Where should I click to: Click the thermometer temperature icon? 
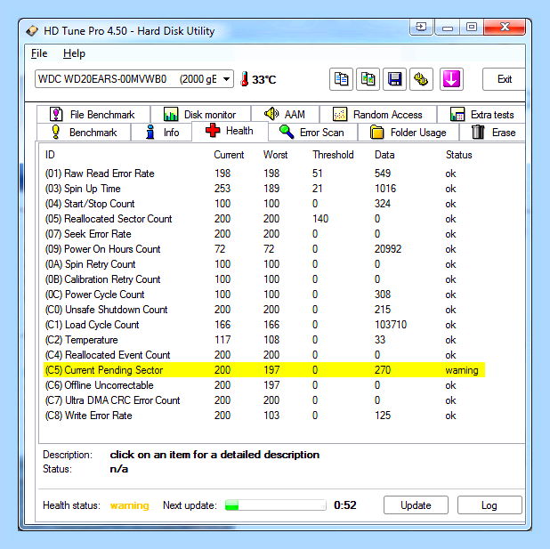pos(245,79)
